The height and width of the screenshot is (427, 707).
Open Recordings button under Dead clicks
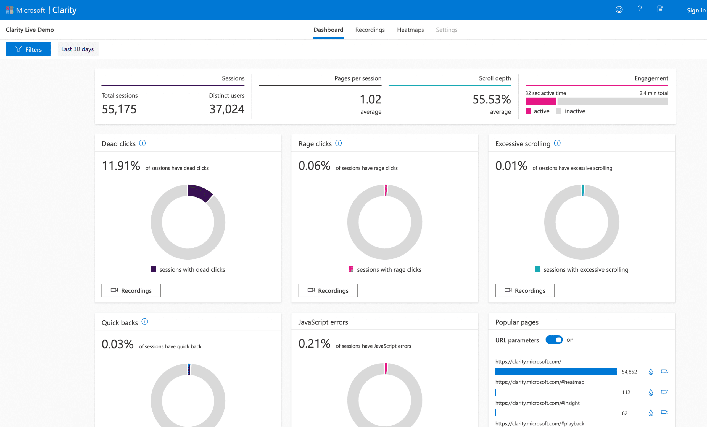[131, 290]
